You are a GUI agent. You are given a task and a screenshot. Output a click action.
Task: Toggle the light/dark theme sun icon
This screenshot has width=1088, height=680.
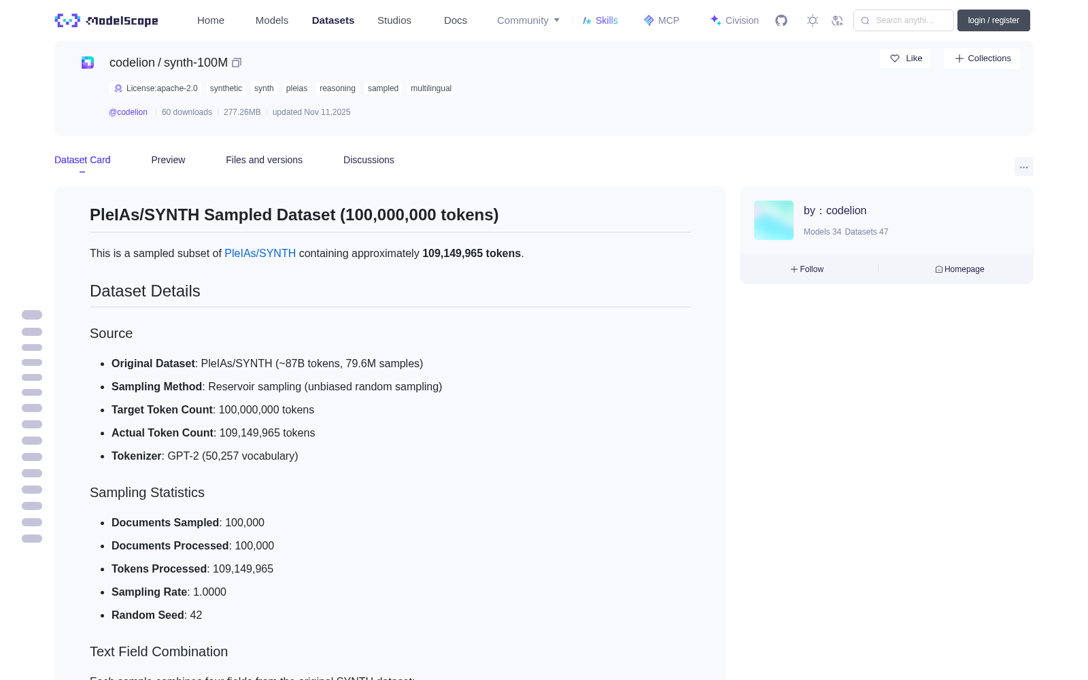813,20
